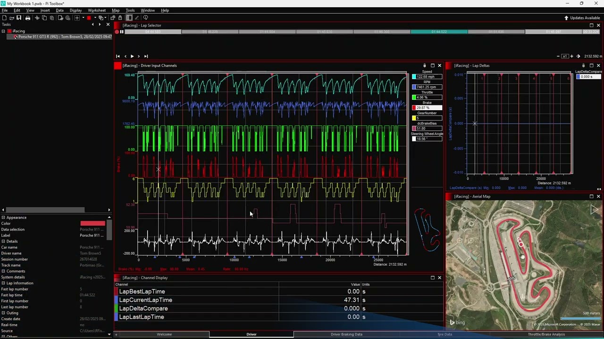Screen dimensions: 604x339
Task: Maximize the Channel Display panel
Action: 432,278
